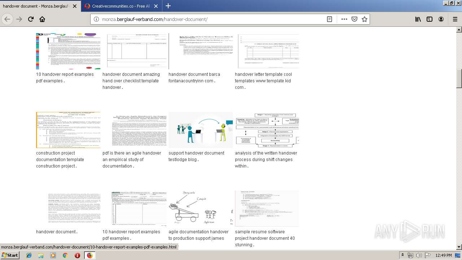Save page to Pocket
Image resolution: width=462 pixels, height=260 pixels.
(354, 19)
